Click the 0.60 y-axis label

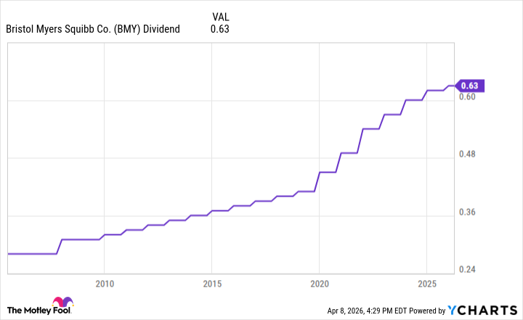[468, 97]
